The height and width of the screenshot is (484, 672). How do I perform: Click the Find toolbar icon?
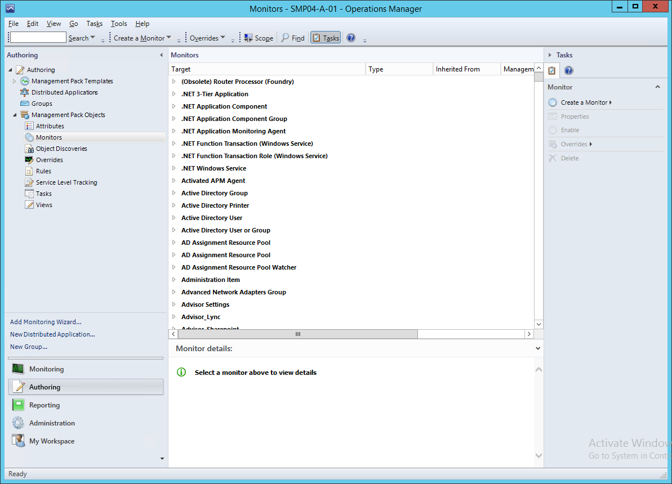[x=293, y=38]
